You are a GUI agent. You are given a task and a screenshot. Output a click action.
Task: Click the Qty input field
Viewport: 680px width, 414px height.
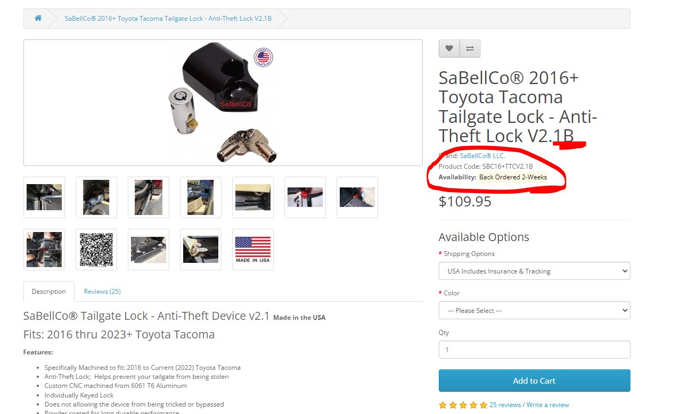534,350
